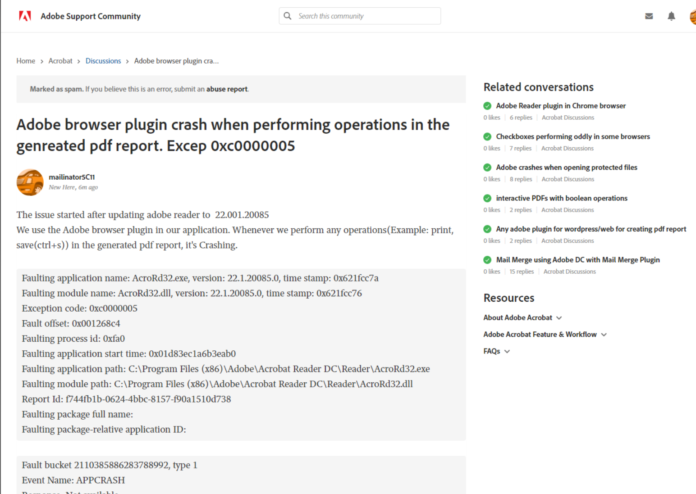This screenshot has width=696, height=494.
Task: Open interactive PDFs with boolean operations
Action: (562, 198)
